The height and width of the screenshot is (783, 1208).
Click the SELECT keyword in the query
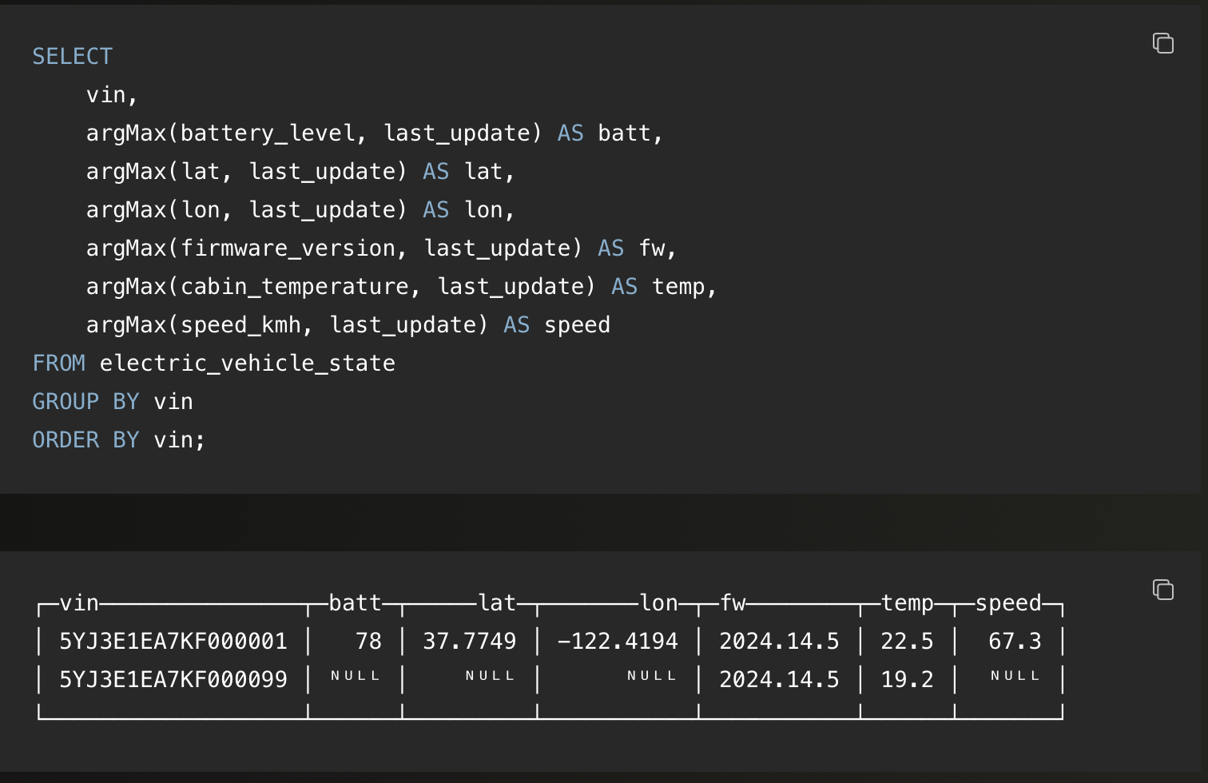click(x=73, y=57)
